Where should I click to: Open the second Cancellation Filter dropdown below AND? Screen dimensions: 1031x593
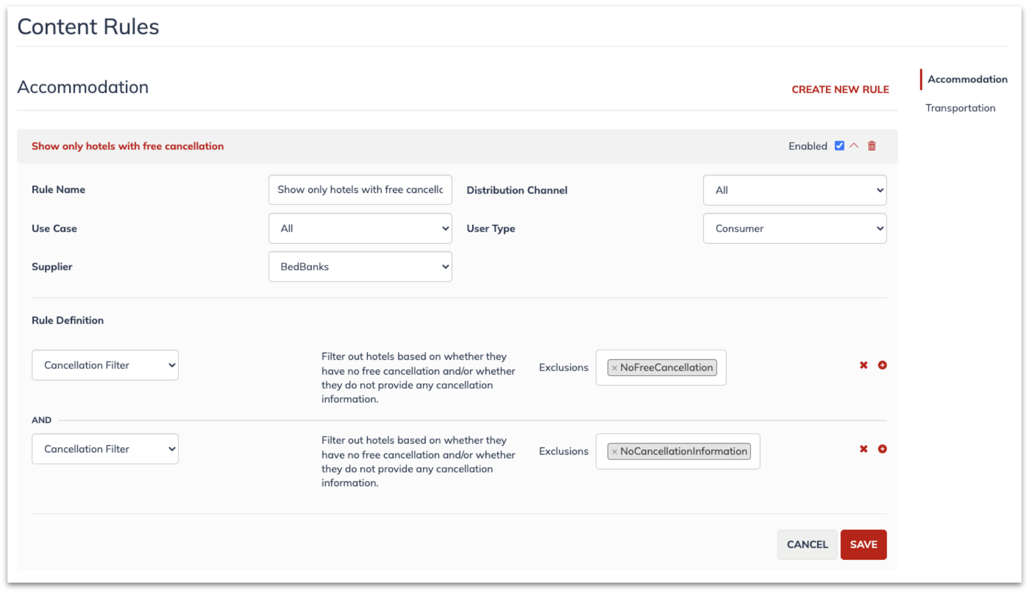point(105,449)
